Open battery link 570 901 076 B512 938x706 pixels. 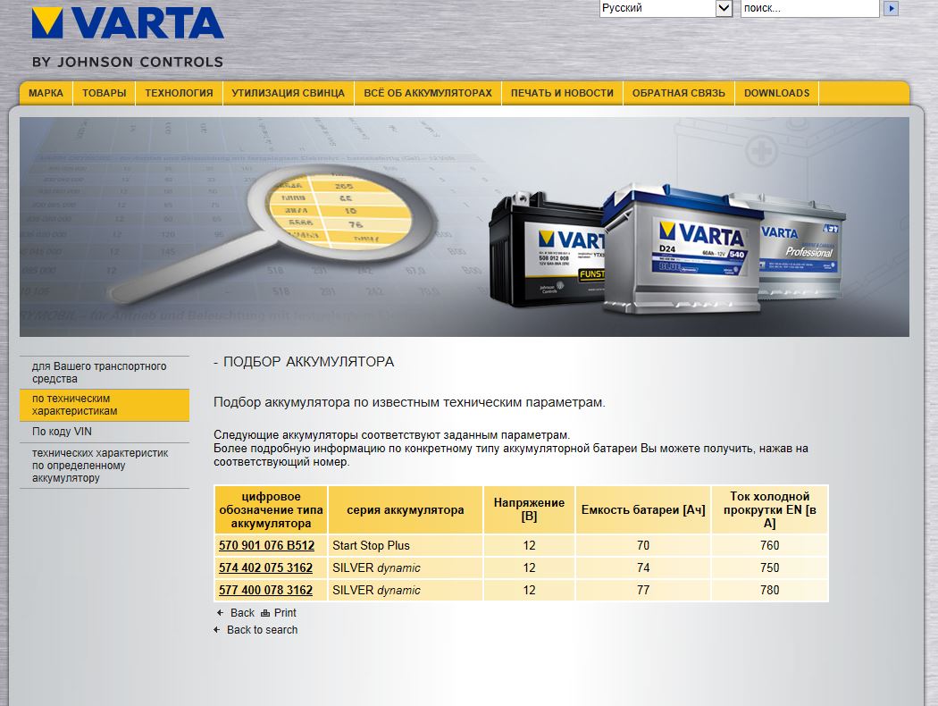click(266, 546)
